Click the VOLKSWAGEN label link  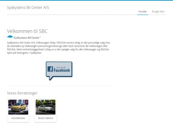click(18, 118)
